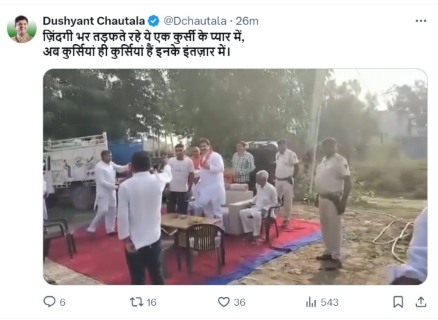Click the blue verified badge
Viewport: 438px width, 320px height.
tap(153, 21)
